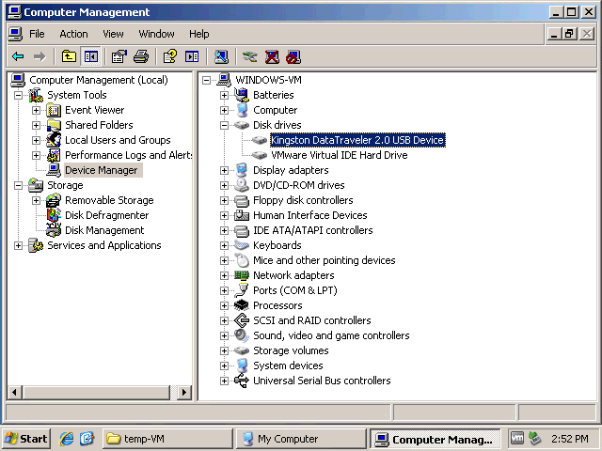Viewport: 602px width, 451px height.
Task: Open the Window menu
Action: [157, 34]
